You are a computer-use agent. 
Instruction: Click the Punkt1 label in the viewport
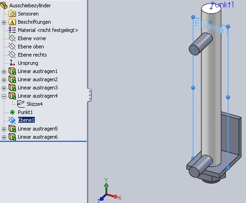[x=222, y=5]
